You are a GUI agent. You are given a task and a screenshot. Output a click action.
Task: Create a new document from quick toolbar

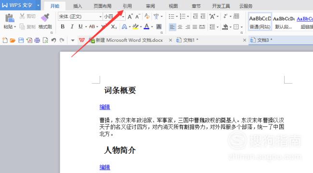click(x=5, y=40)
